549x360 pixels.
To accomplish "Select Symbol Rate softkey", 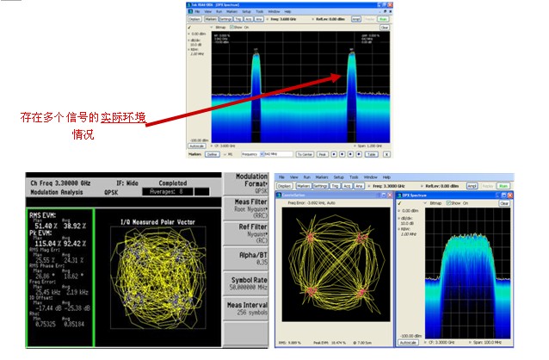I will (x=246, y=283).
